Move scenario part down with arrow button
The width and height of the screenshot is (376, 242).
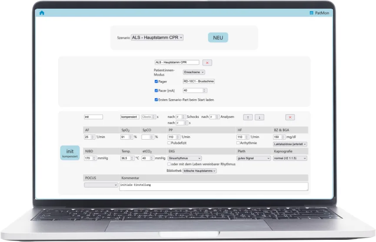point(259,117)
